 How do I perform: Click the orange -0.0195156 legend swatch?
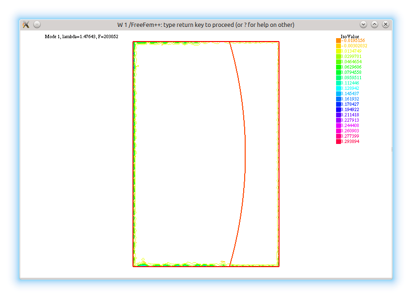click(x=338, y=41)
